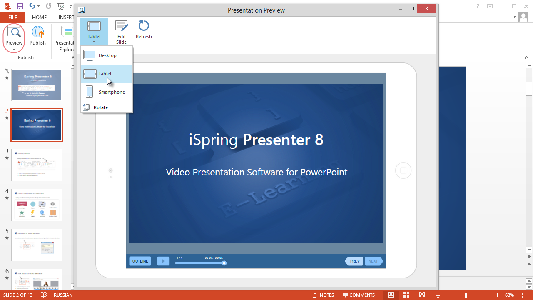
Task: Toggle the COMMENTS pane in status bar
Action: click(359, 295)
